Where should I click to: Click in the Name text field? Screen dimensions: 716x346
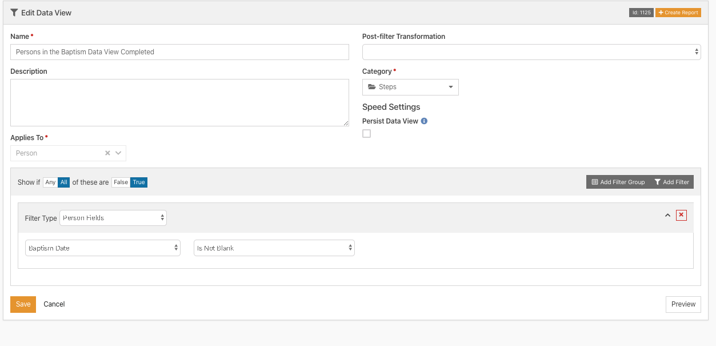click(179, 52)
